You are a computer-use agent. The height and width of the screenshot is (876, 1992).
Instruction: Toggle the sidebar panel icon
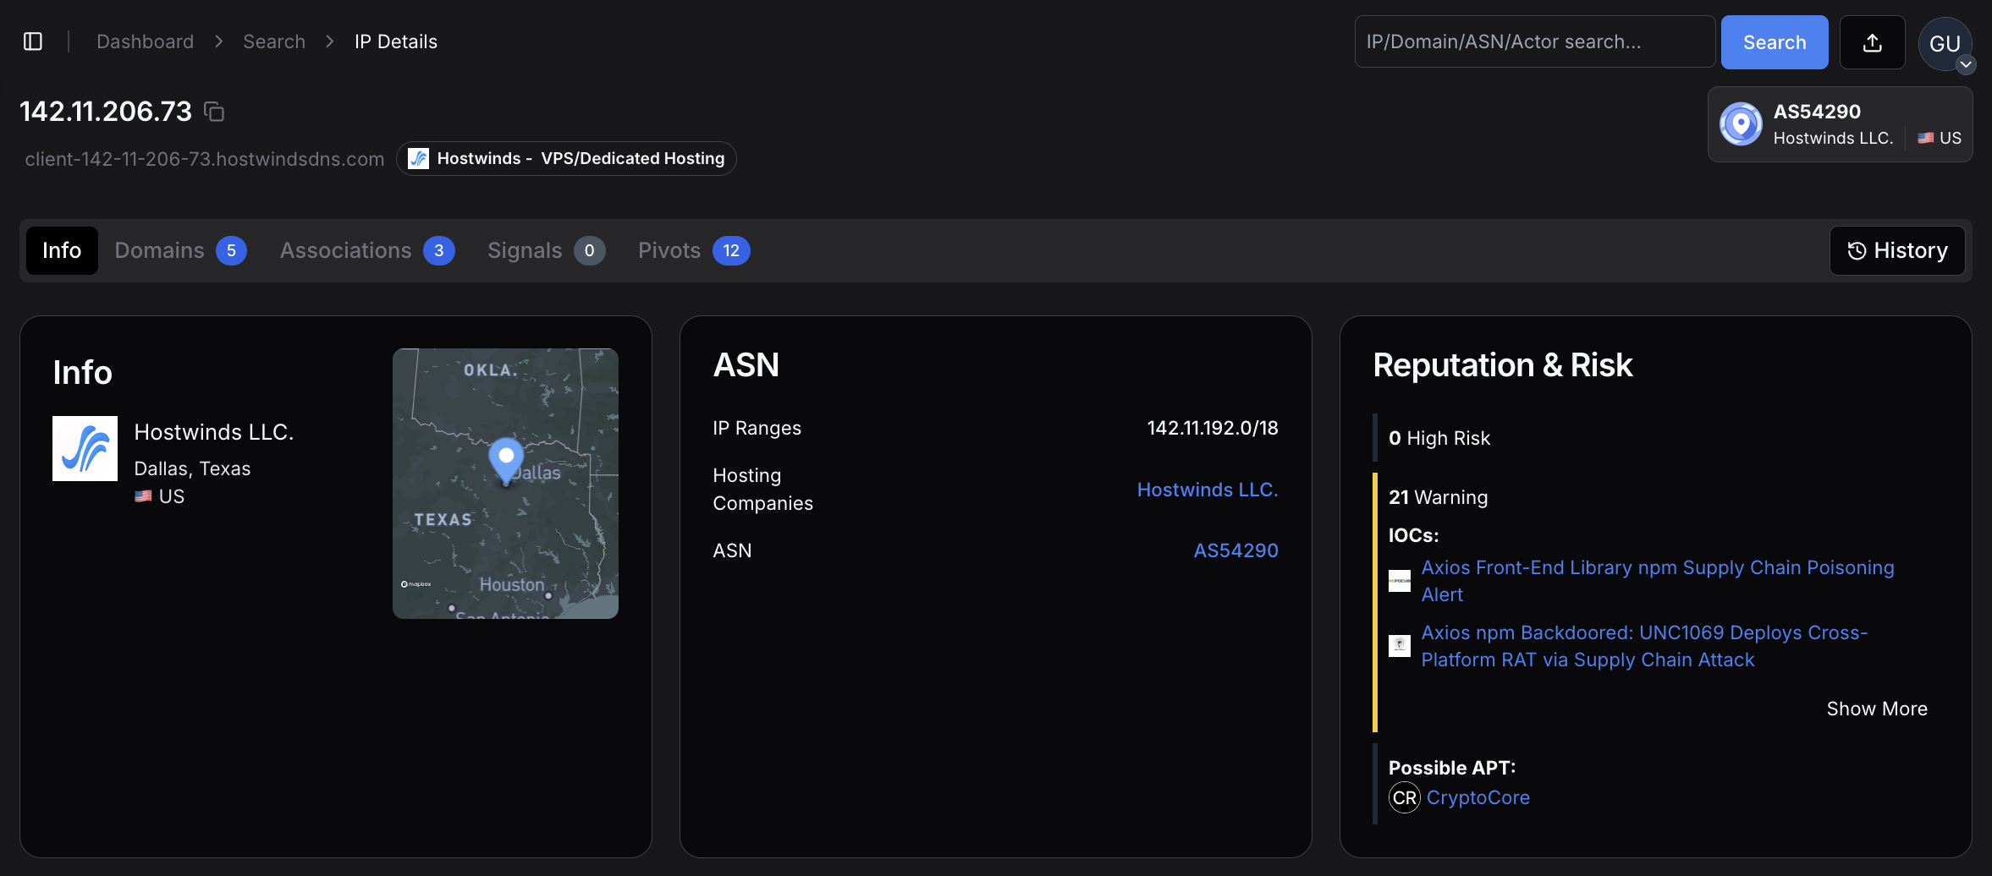tap(33, 41)
